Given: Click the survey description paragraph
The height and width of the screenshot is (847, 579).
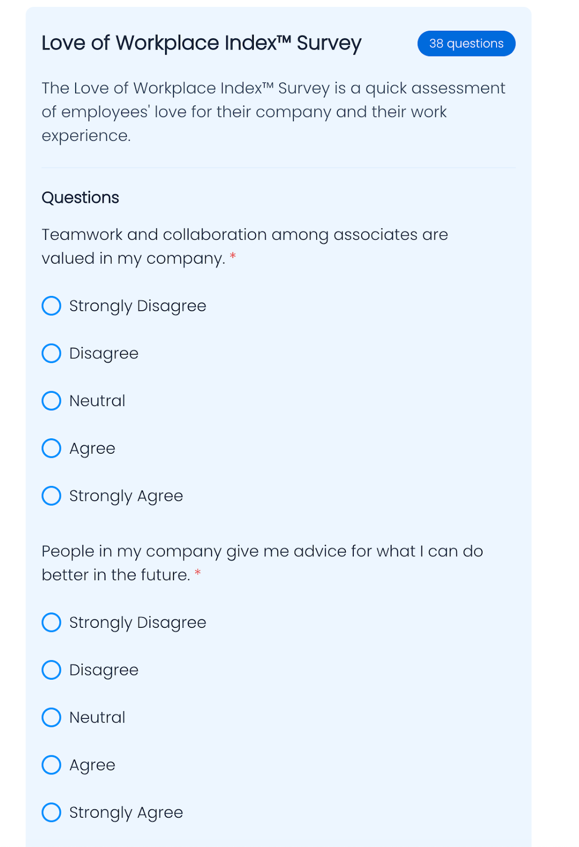Looking at the screenshot, I should [x=273, y=112].
